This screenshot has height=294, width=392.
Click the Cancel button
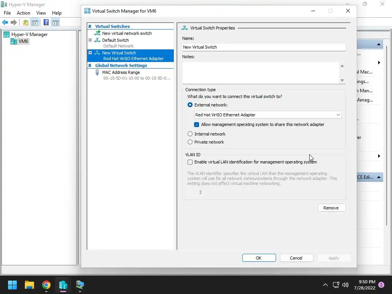tap(297, 258)
